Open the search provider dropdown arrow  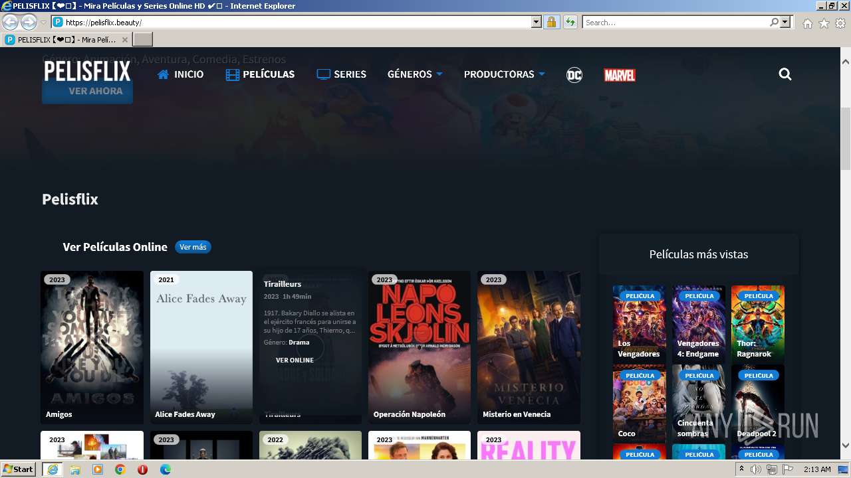[x=786, y=22]
